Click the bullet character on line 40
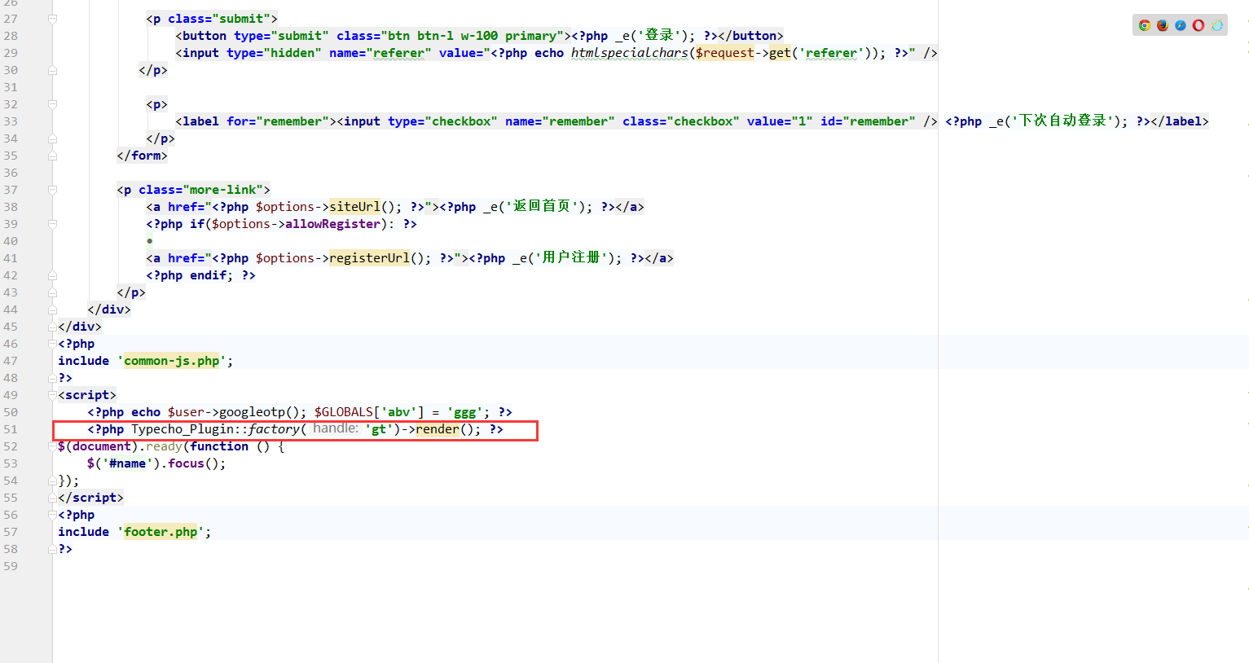 (x=150, y=241)
